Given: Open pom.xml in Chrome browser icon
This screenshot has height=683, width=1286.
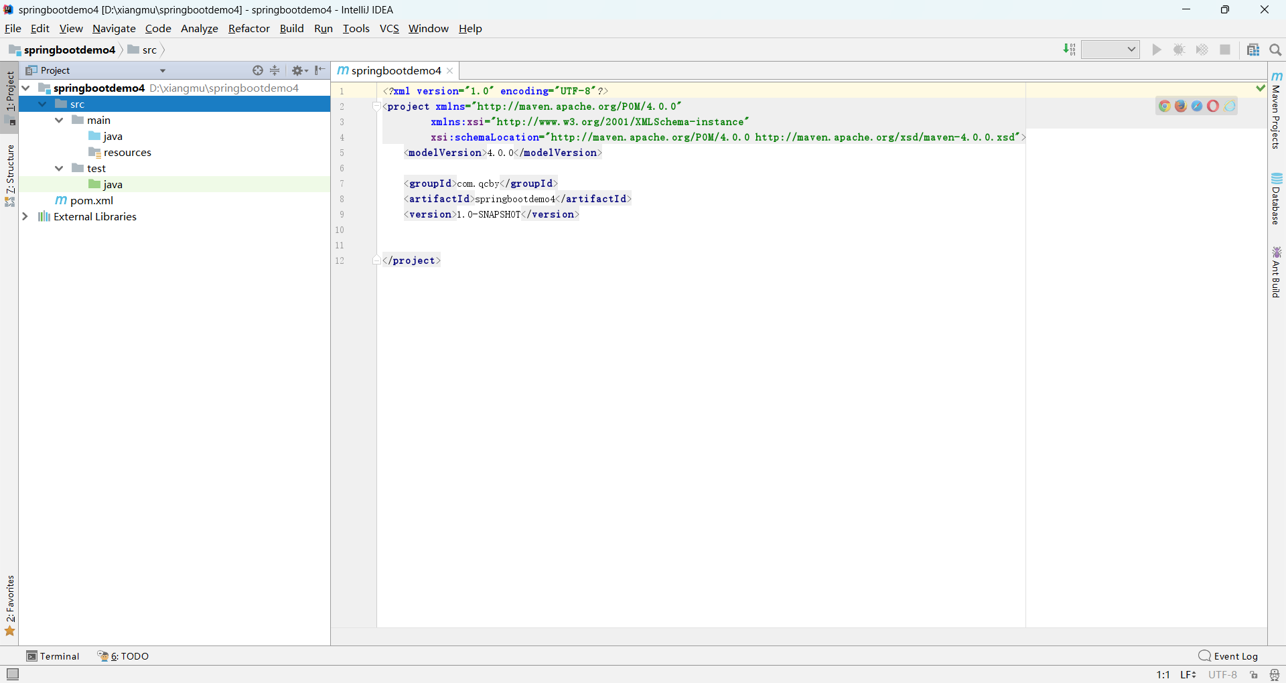Looking at the screenshot, I should (x=1165, y=106).
